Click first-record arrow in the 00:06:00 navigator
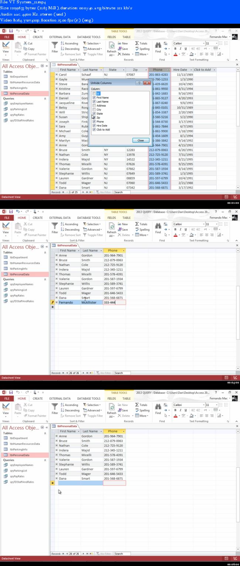240x566 pixels. click(x=63, y=554)
